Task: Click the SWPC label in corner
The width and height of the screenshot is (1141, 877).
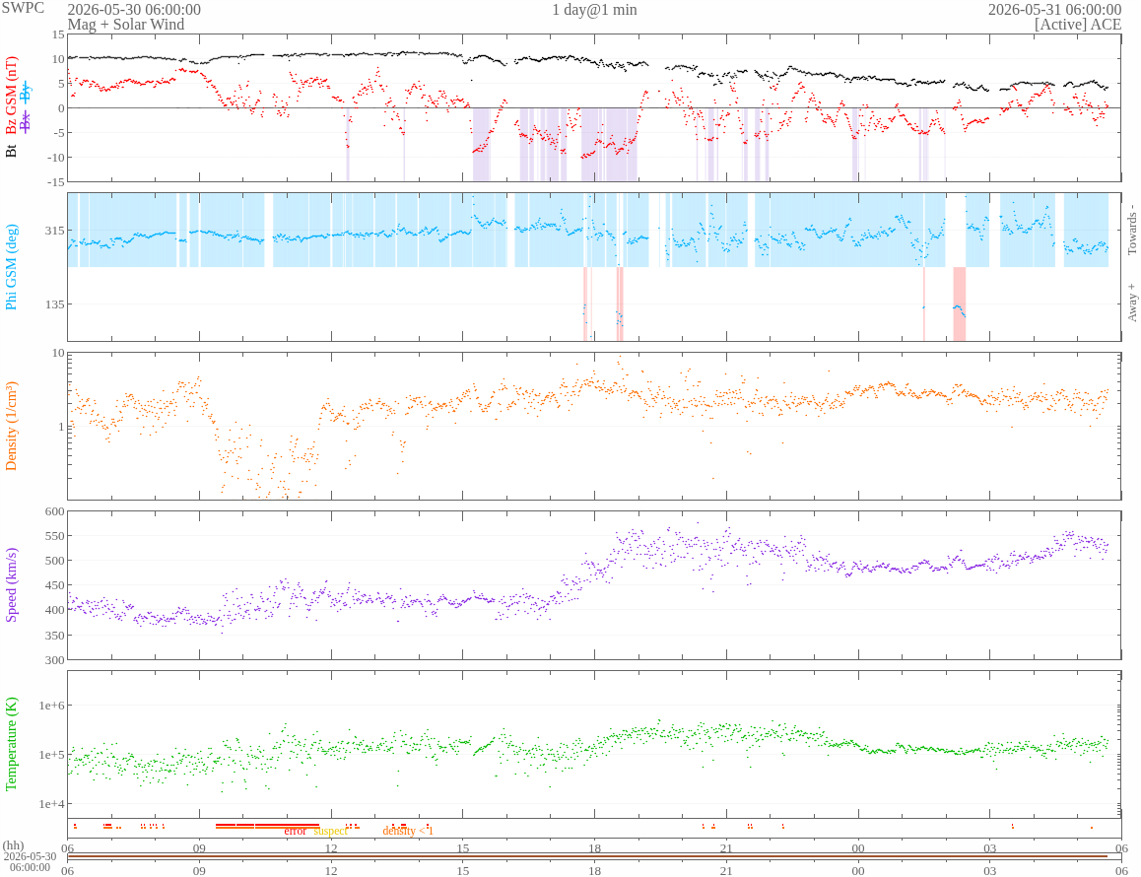Action: coord(23,8)
